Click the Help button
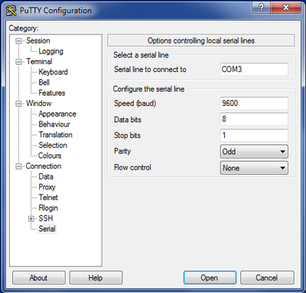This screenshot has height=293, width=306. 96,278
